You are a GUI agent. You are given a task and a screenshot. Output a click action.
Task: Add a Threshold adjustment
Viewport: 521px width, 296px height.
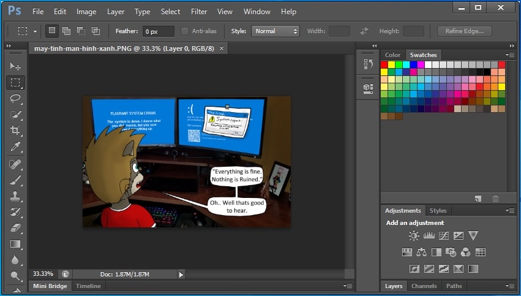tap(444, 268)
